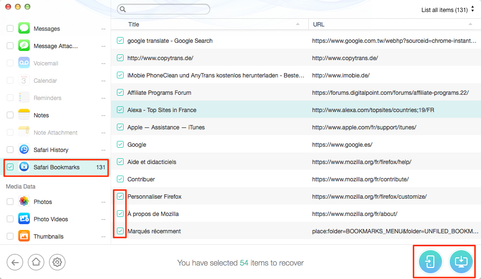The image size is (481, 279).
Task: Select the Safari History sidebar label
Action: (x=51, y=150)
